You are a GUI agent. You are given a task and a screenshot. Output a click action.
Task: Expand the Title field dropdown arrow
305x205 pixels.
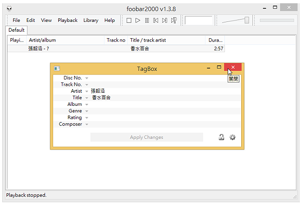pyautogui.click(x=87, y=98)
